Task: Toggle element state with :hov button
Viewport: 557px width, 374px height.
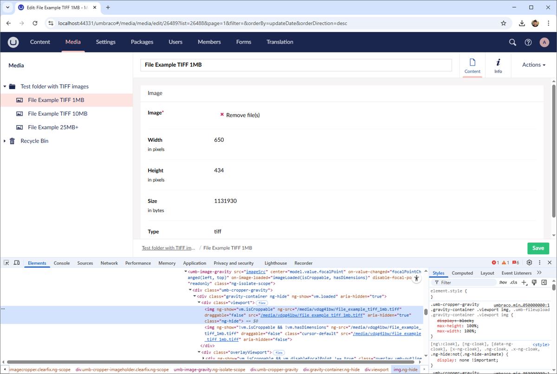Action: click(503, 282)
